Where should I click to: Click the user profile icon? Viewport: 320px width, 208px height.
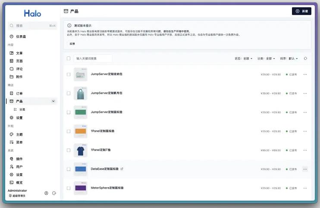[46, 193]
